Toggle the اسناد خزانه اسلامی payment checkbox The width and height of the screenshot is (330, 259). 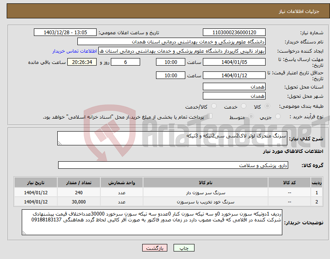tap(210, 116)
